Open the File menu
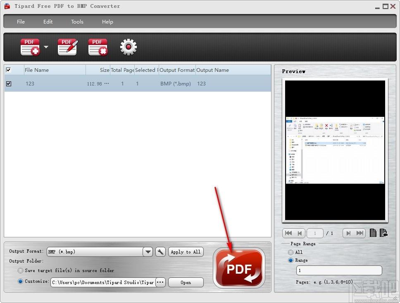Image resolution: width=400 pixels, height=303 pixels. point(21,21)
